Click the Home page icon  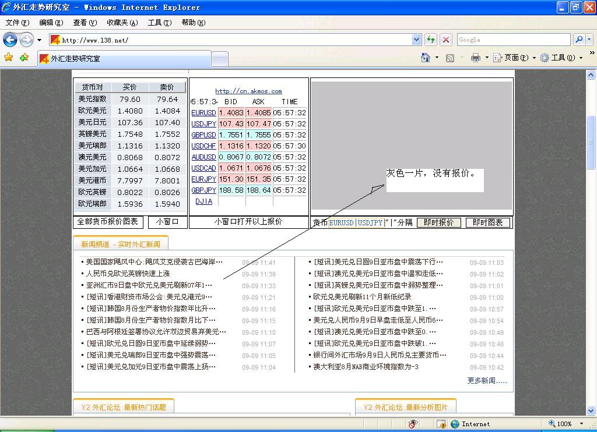[x=425, y=58]
